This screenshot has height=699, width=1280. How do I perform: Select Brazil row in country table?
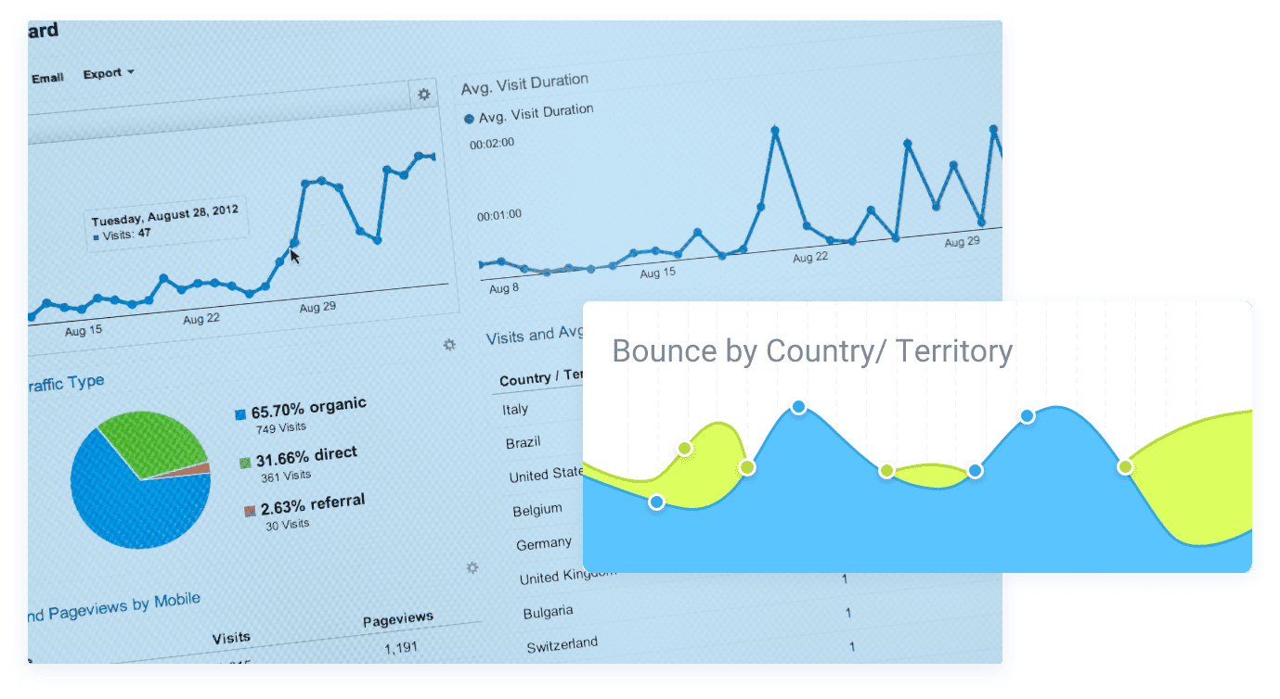tap(523, 442)
